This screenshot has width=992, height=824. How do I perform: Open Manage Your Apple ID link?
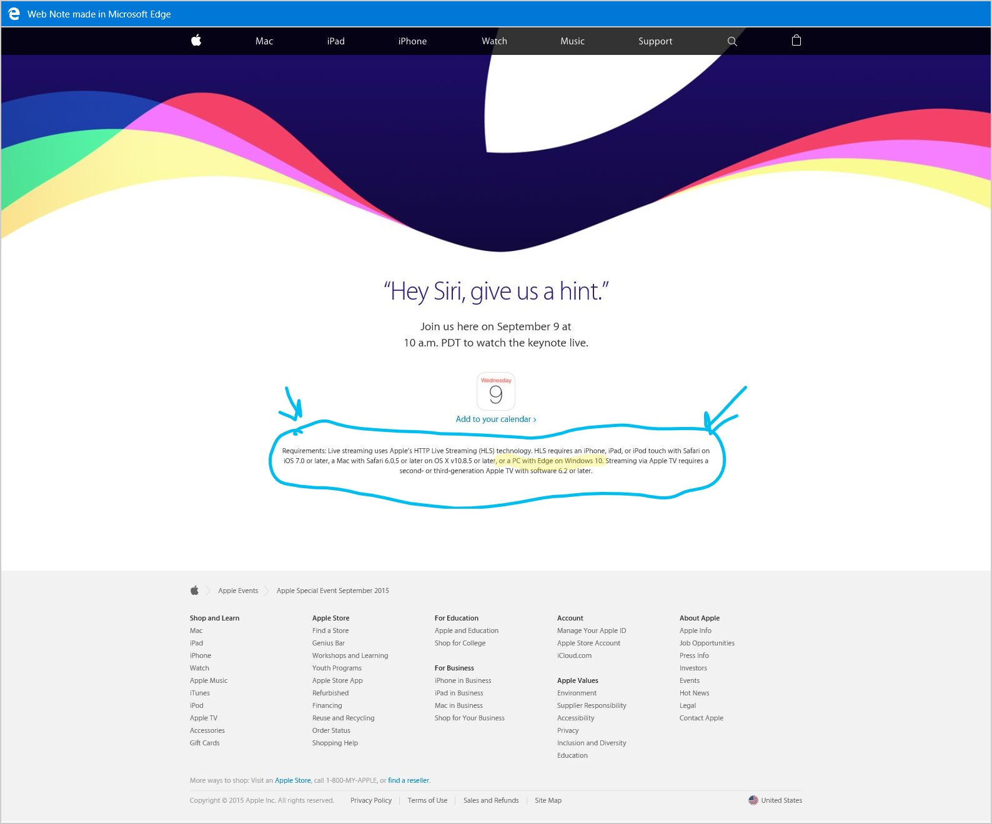(x=592, y=630)
